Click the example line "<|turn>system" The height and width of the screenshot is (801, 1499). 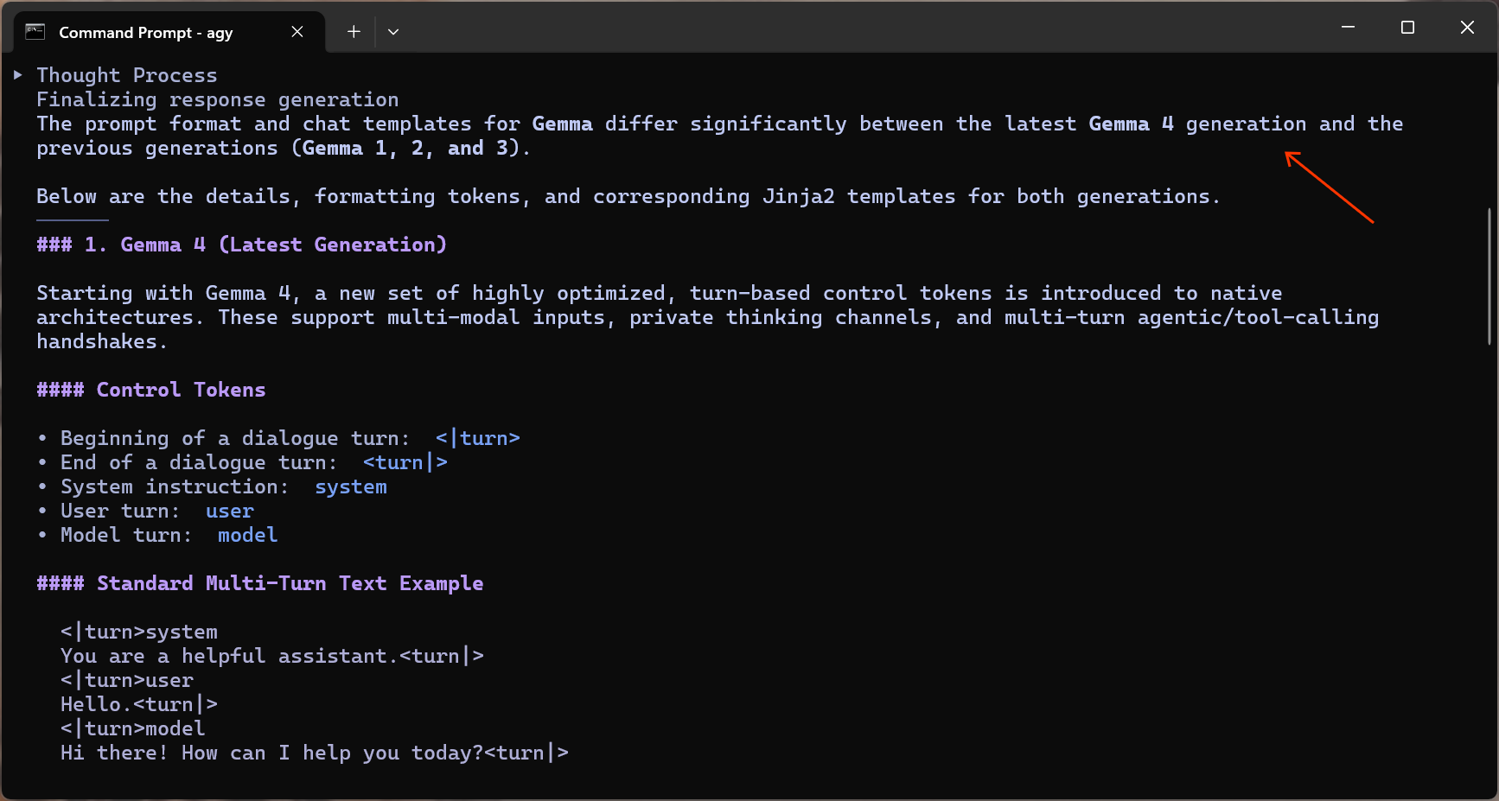(x=139, y=632)
